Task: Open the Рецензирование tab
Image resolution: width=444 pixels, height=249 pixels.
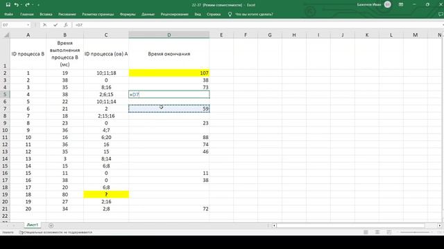Action: [174, 14]
